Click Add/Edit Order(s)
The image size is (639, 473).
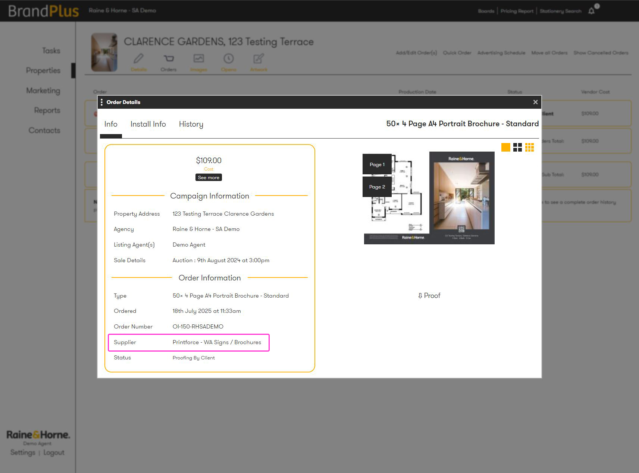(x=416, y=53)
